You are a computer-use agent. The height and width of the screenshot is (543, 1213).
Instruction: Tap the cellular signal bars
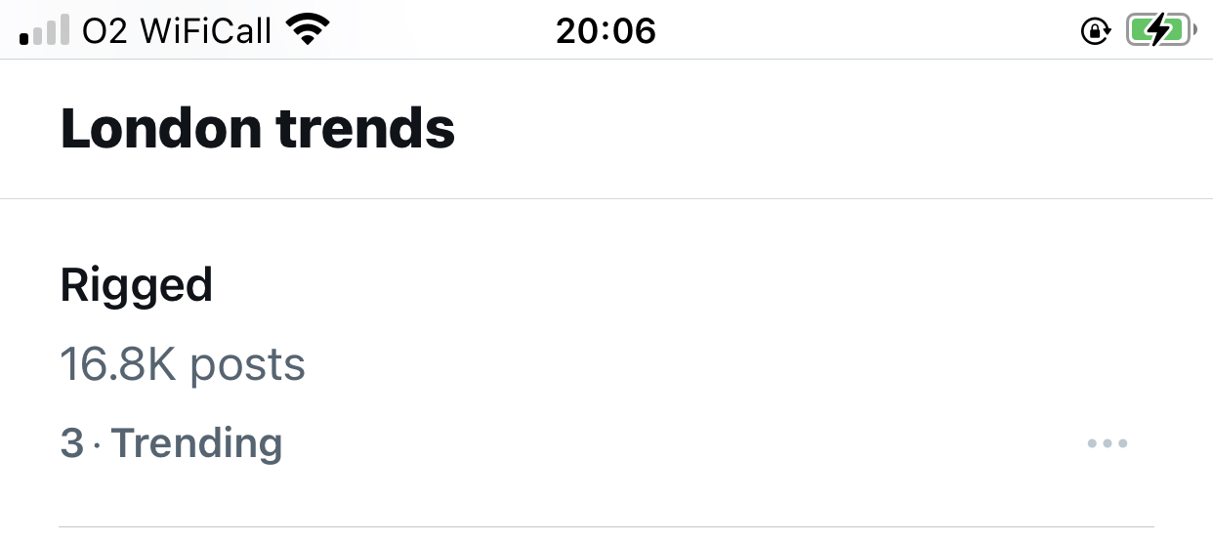45,31
